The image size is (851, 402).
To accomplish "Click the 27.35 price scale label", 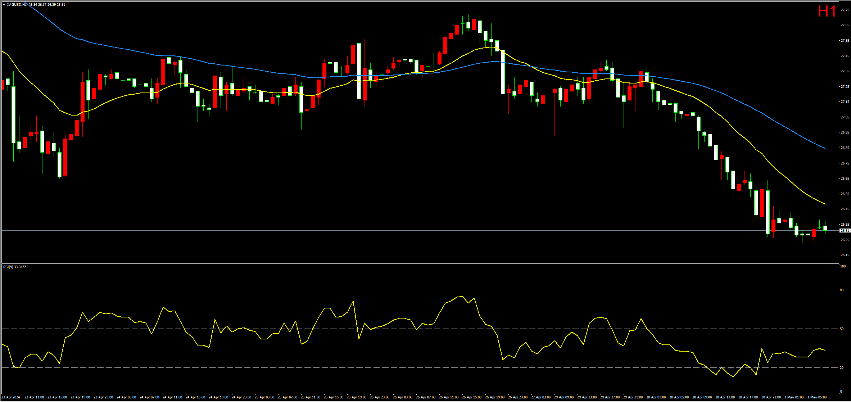I will (x=845, y=71).
